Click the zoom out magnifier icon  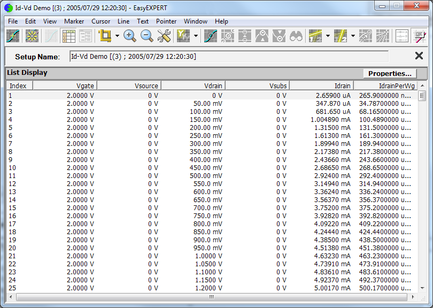pos(147,36)
